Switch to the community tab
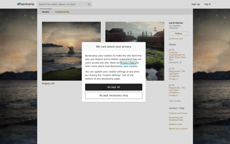The height and width of the screenshot is (144, 230). point(62,12)
